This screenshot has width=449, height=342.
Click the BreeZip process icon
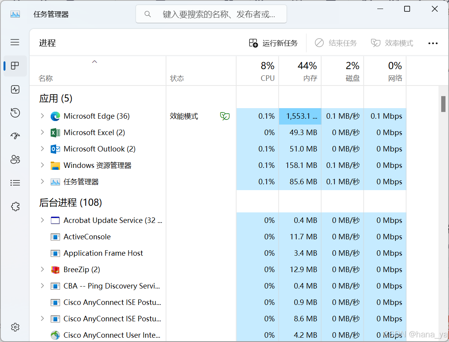click(x=55, y=270)
